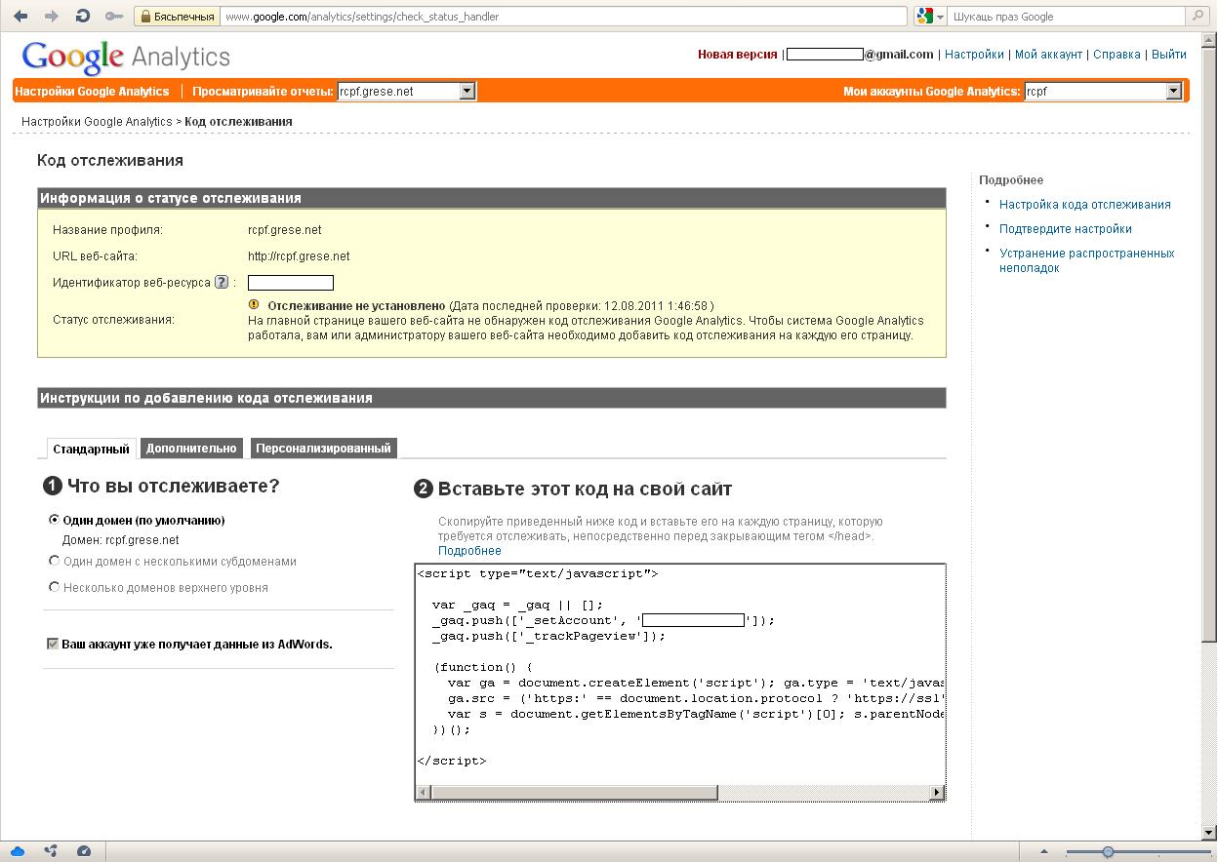This screenshot has height=862, width=1218.
Task: Open Настройки Google Analytics in orange bar
Action: [x=92, y=91]
